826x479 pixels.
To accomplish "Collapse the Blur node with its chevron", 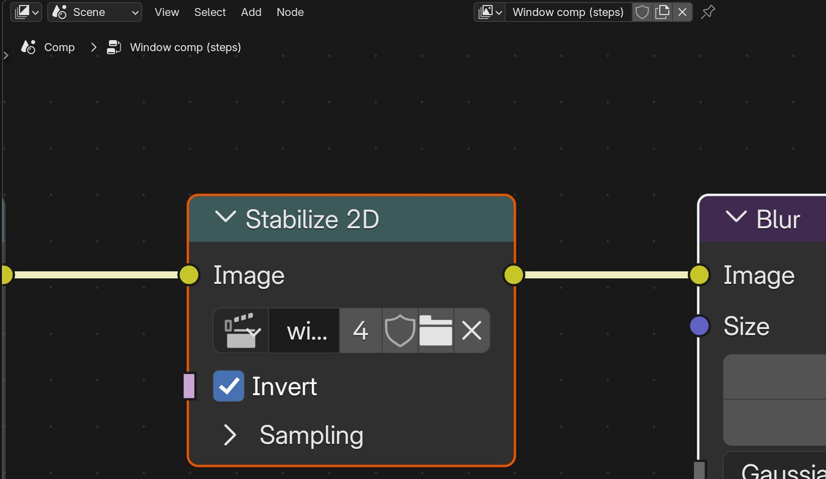I will pyautogui.click(x=736, y=217).
